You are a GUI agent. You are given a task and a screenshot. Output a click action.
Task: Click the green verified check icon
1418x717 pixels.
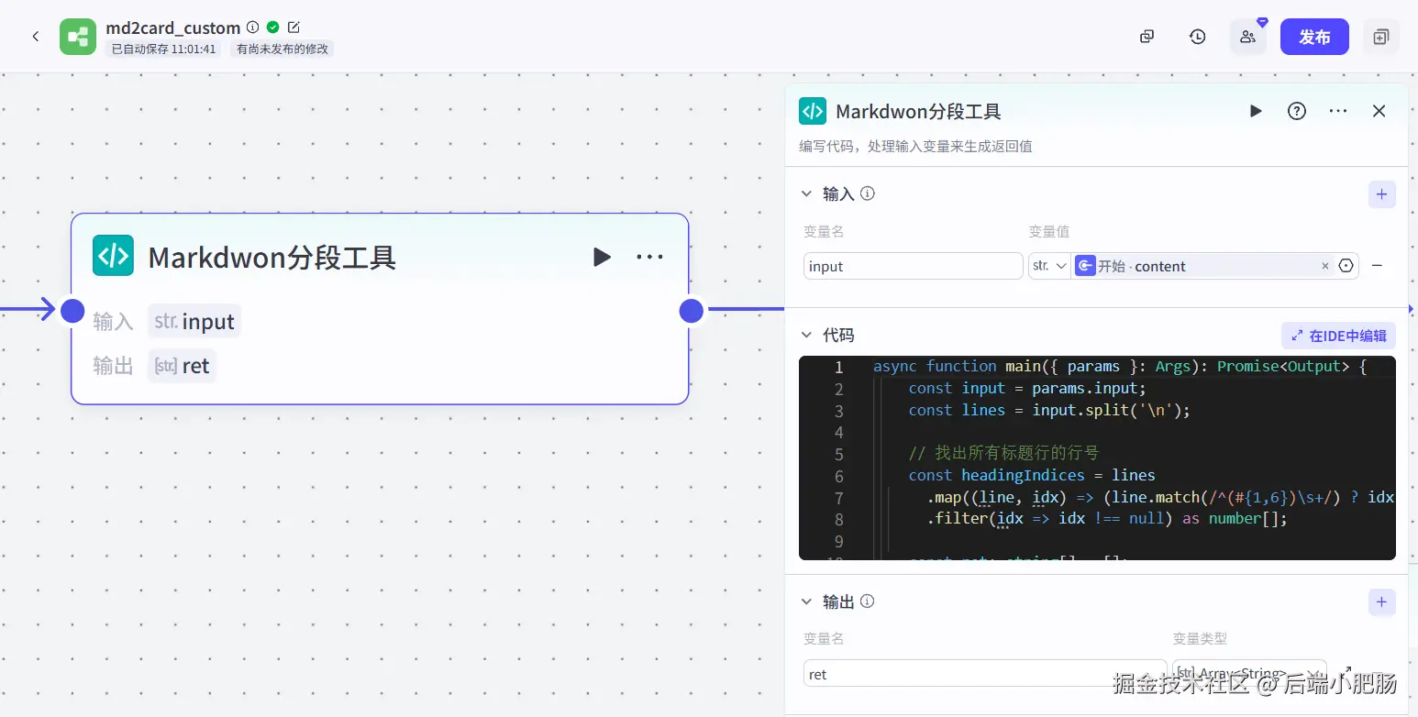(273, 28)
